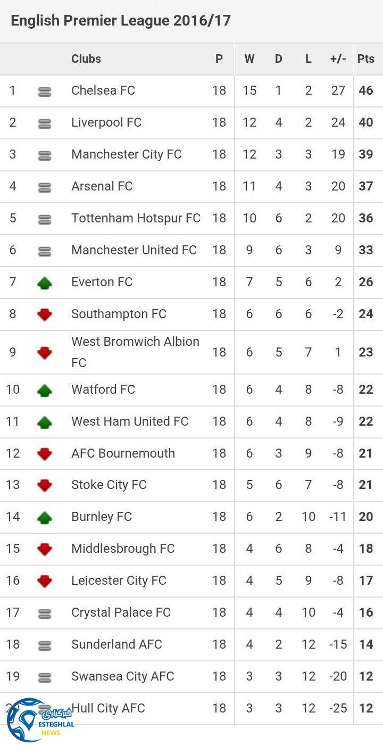The height and width of the screenshot is (754, 383).
Task: Click Everton FC's green up arrow icon
Action: coord(45,283)
